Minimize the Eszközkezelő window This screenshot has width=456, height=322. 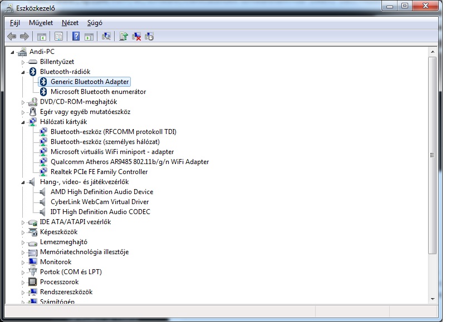pyautogui.click(x=390, y=6)
